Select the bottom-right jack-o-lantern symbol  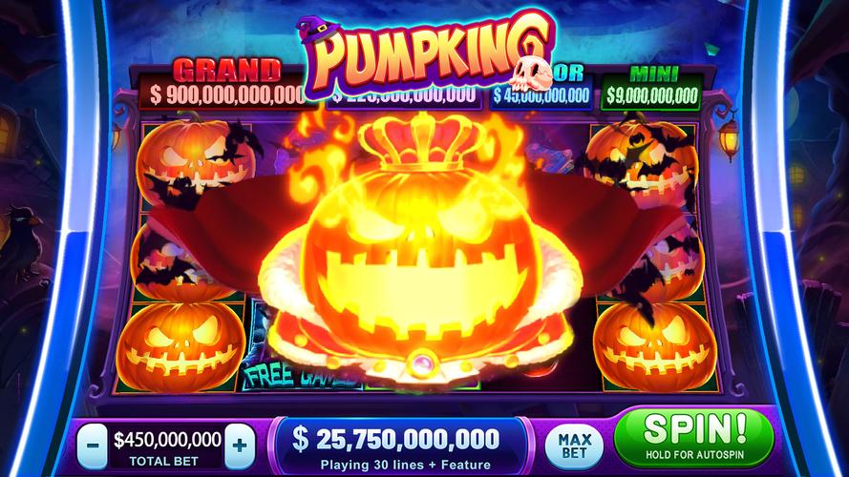pyautogui.click(x=655, y=346)
